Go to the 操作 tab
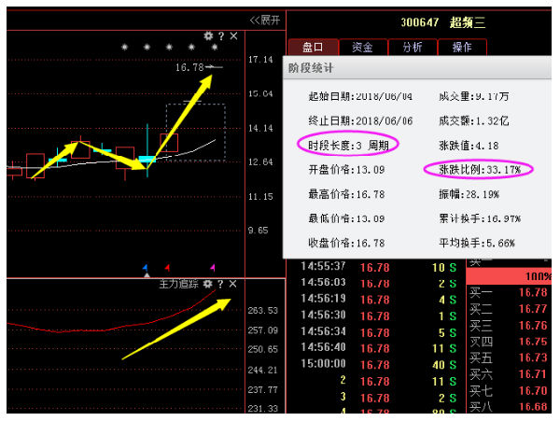Screen dimensions: 560x421 pos(461,47)
